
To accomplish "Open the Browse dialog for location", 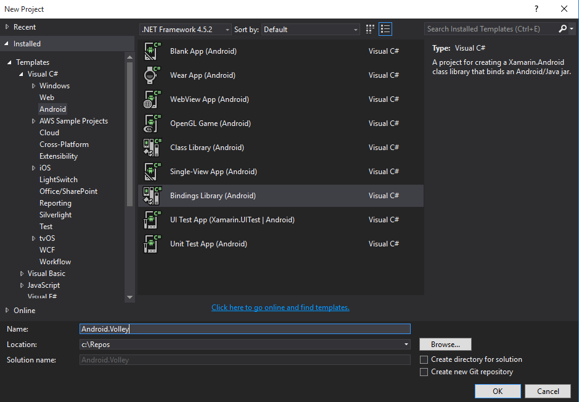I will point(445,344).
